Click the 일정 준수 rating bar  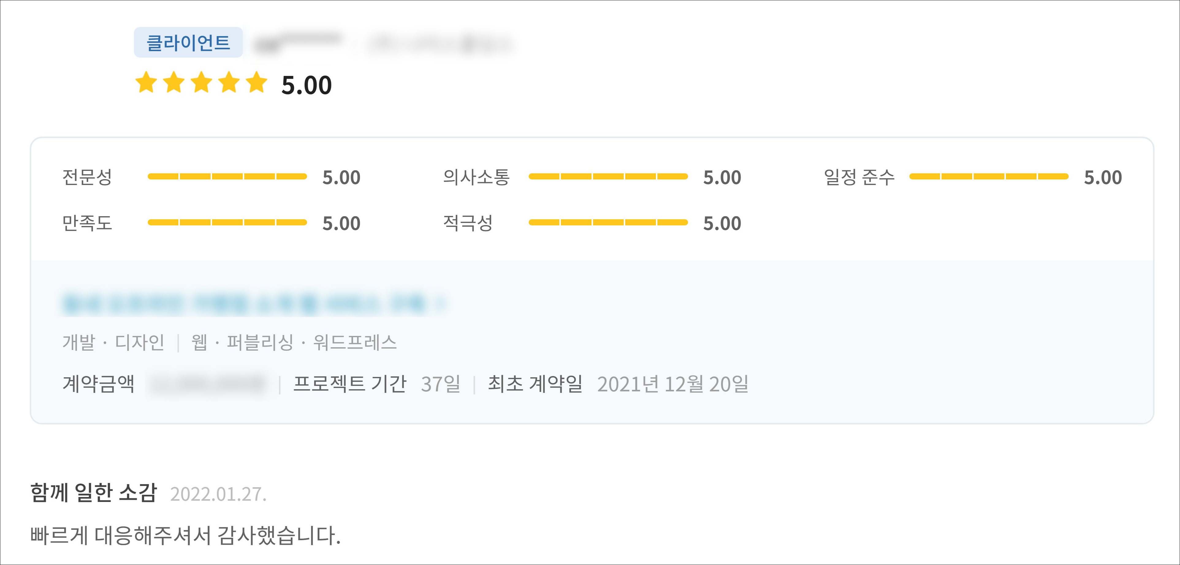(988, 177)
